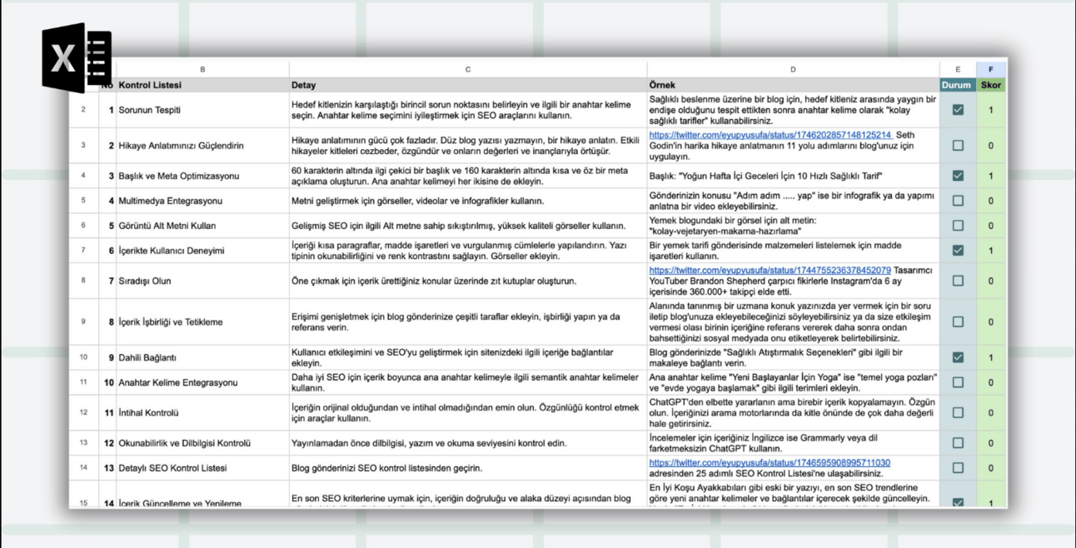Select the 'İçerikte Kullanıcı Deneyimi' cell
The width and height of the screenshot is (1076, 548).
tap(202, 251)
